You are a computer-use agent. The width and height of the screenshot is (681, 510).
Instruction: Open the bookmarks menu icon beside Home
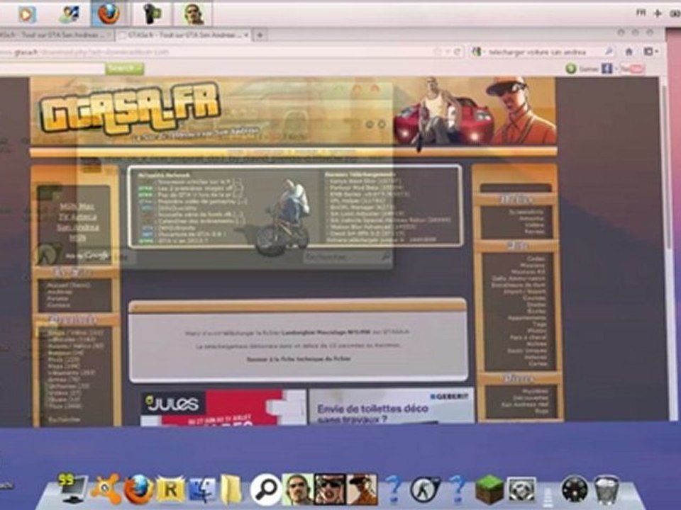[650, 52]
